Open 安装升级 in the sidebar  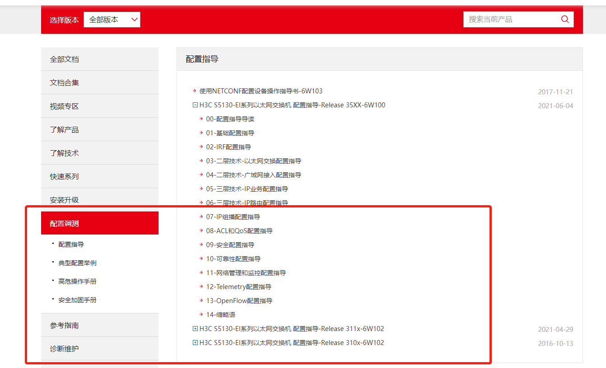click(x=100, y=200)
